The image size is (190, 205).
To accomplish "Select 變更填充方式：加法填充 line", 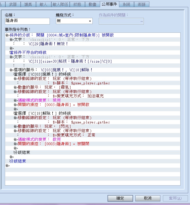I will pyautogui.click(x=93, y=96).
